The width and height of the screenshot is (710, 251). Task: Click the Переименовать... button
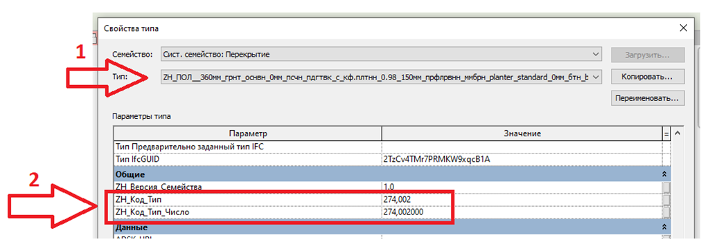(648, 97)
